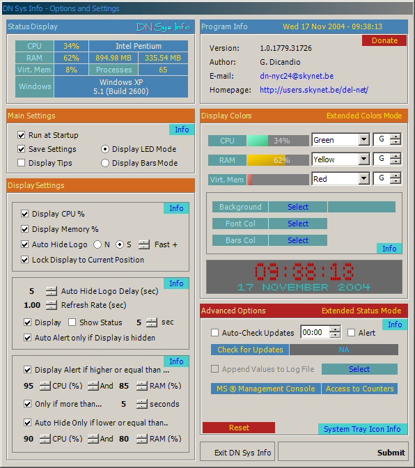Image resolution: width=415 pixels, height=468 pixels.
Task: Click Check for Updates button
Action: (250, 350)
